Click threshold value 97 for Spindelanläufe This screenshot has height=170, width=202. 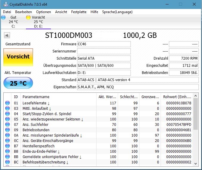point(157,135)
